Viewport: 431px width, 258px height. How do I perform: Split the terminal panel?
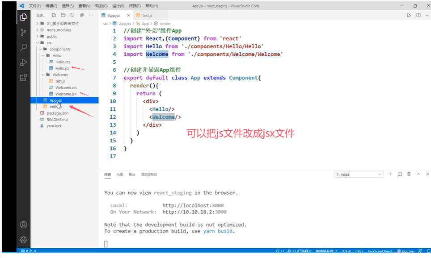click(x=400, y=174)
